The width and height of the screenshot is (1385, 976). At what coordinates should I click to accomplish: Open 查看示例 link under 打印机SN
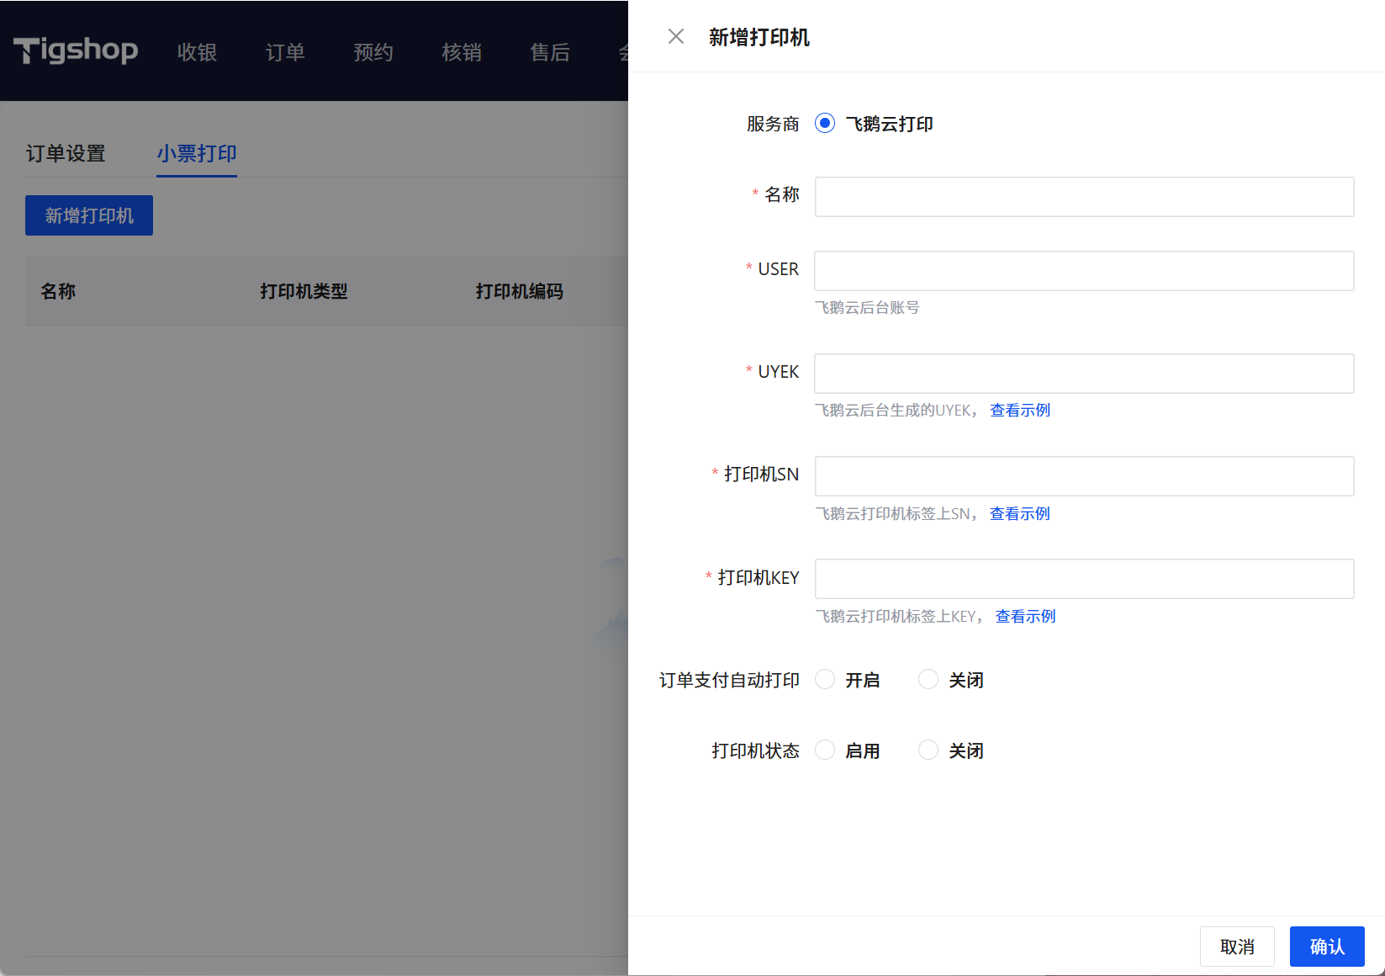point(1019,514)
